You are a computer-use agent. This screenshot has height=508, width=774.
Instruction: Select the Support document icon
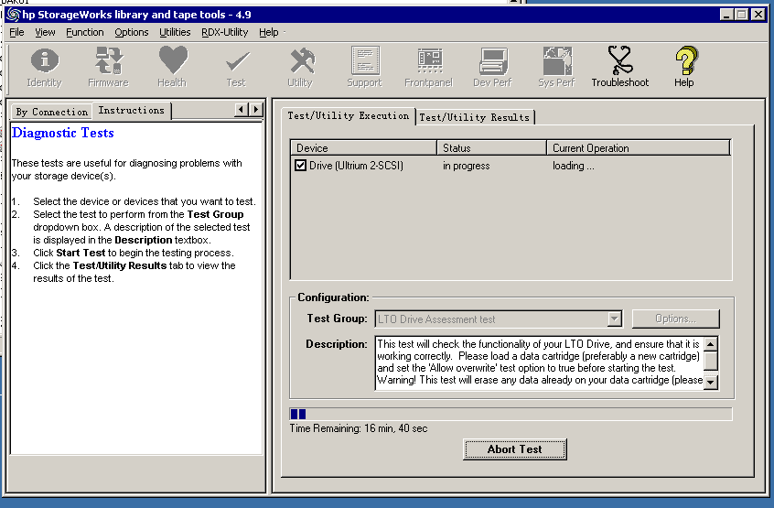pos(365,67)
